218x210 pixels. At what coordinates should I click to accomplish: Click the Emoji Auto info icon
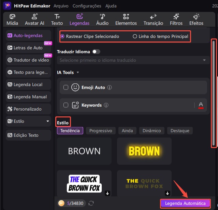(110, 87)
